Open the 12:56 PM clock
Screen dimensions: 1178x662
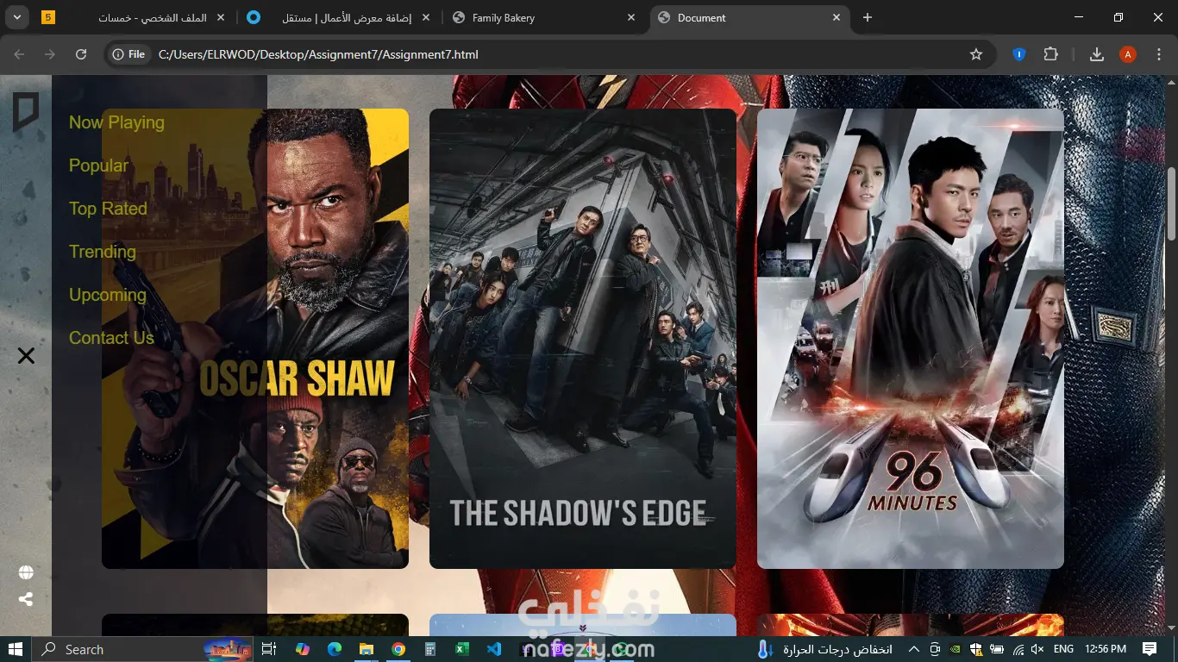pyautogui.click(x=1106, y=649)
